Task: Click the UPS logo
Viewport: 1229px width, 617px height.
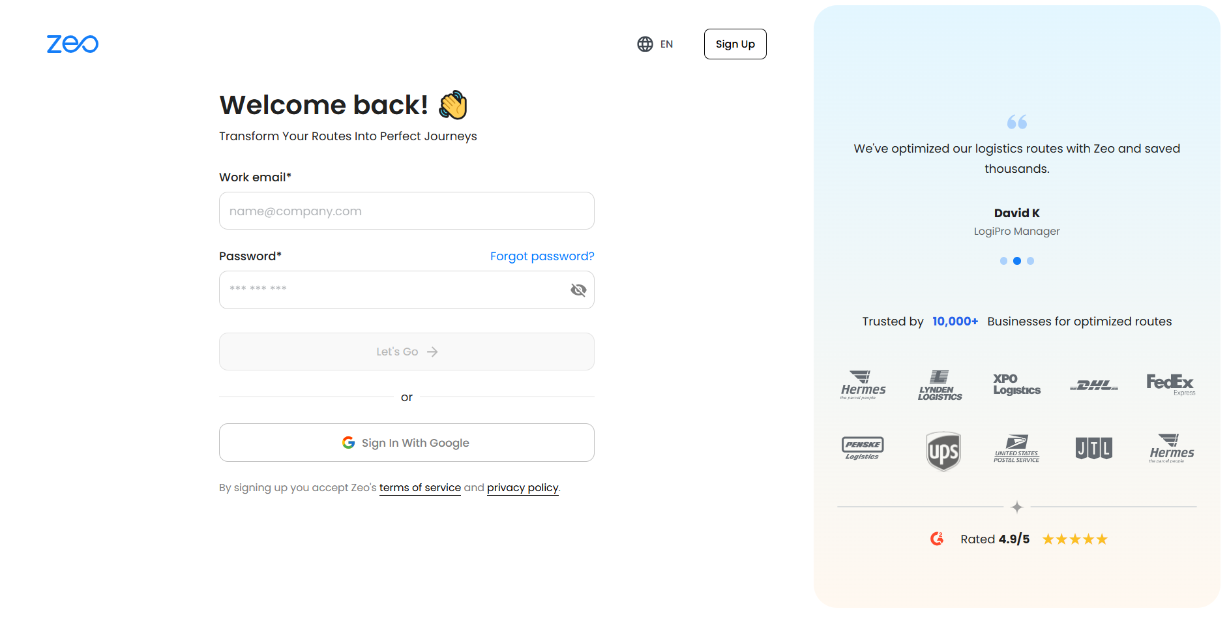Action: (x=943, y=451)
